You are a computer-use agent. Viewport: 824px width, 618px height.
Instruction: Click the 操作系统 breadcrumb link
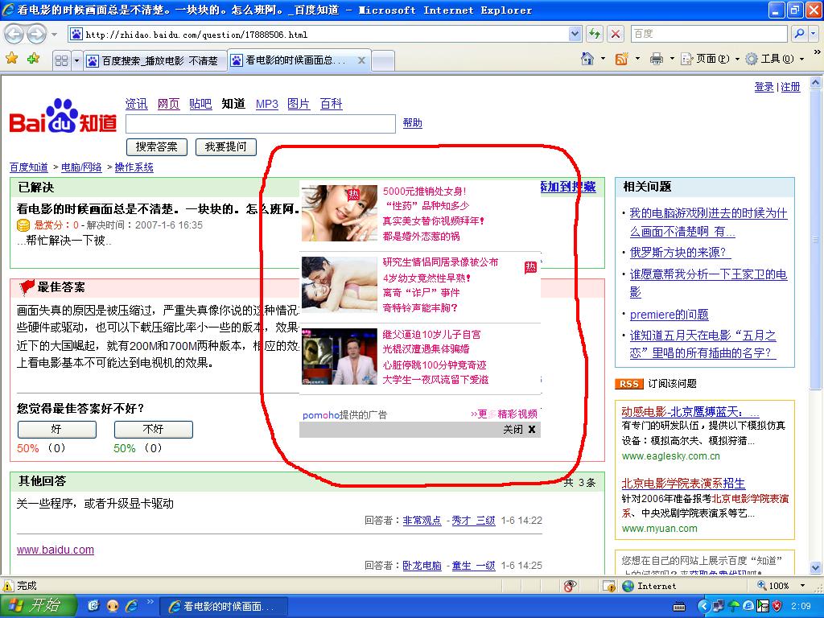click(x=134, y=167)
